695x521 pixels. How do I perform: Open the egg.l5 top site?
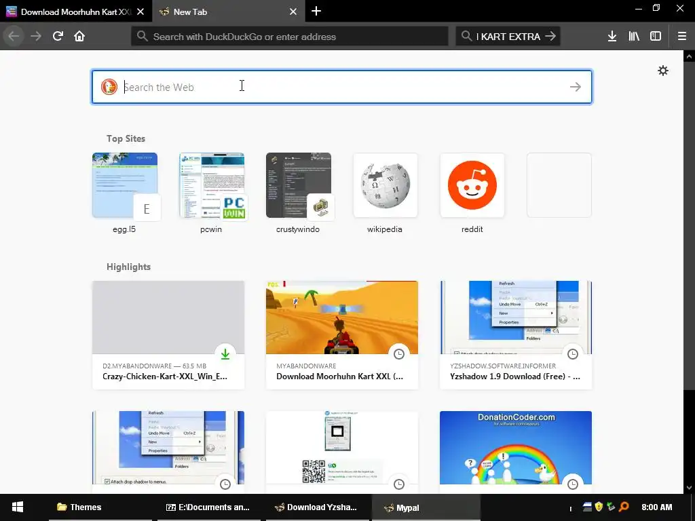coord(125,193)
